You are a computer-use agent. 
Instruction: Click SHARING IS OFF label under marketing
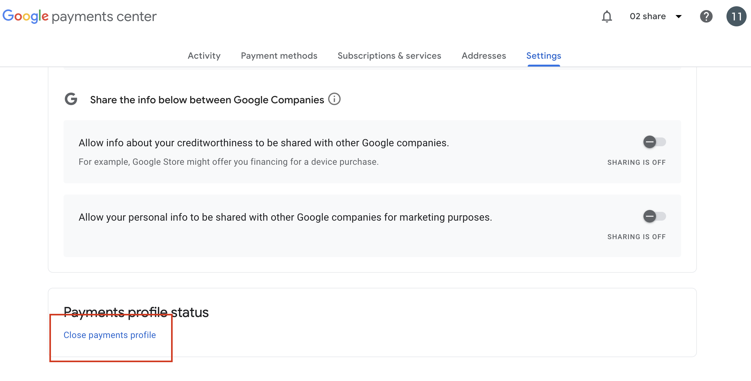point(637,237)
